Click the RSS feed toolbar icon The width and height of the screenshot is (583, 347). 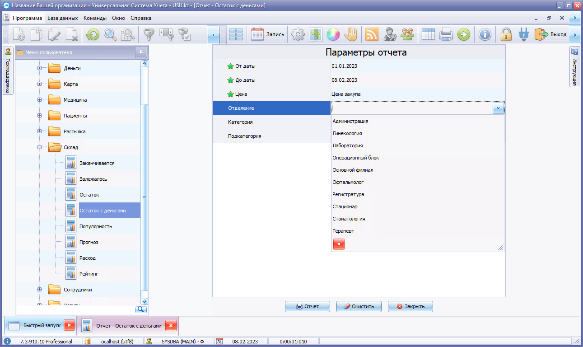371,34
